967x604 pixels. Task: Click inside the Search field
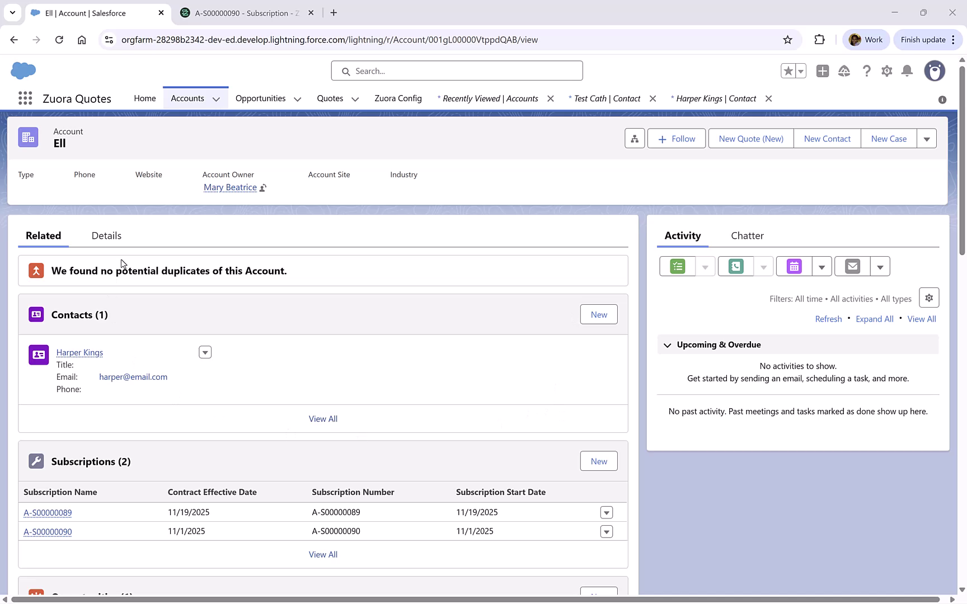click(457, 70)
